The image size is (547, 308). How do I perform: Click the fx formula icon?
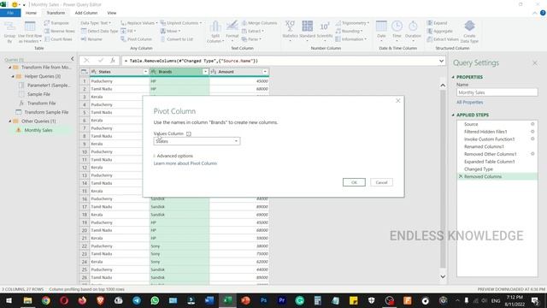pos(113,61)
